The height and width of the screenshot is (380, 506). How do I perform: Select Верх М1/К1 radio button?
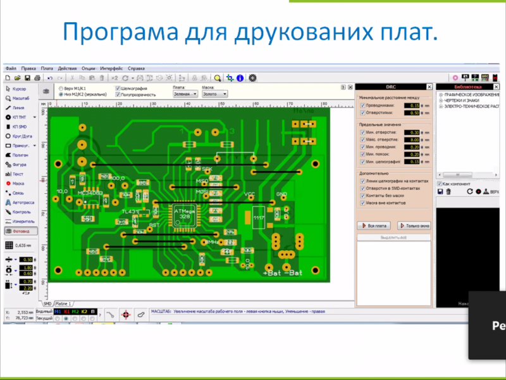click(x=61, y=88)
